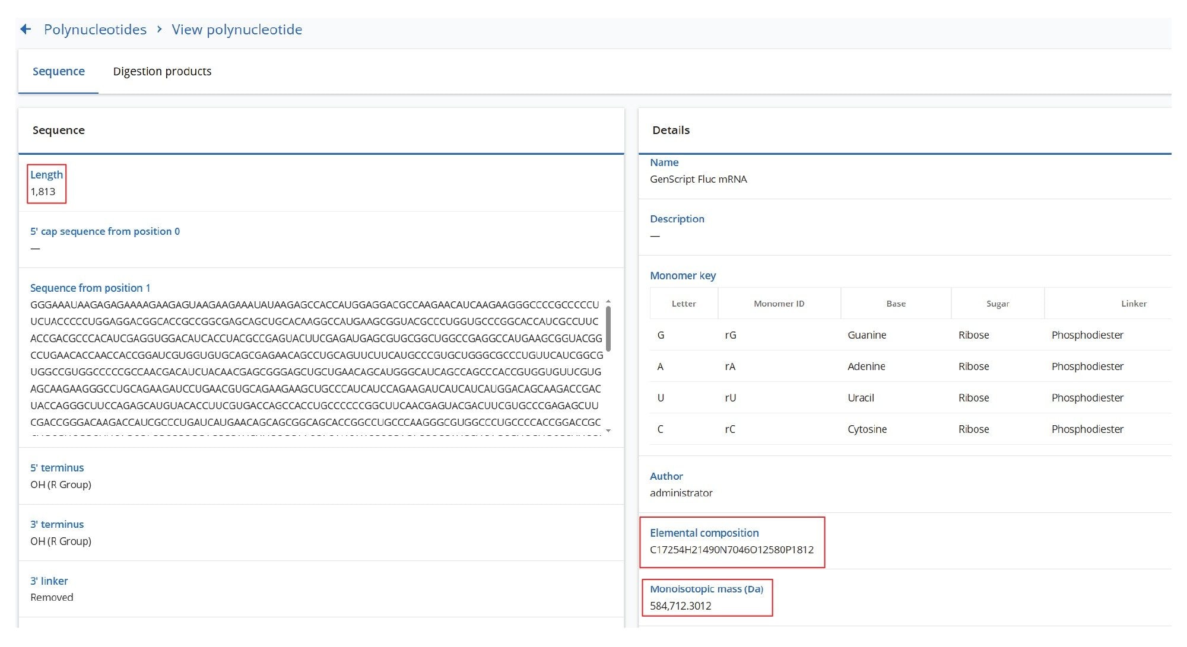This screenshot has width=1187, height=647.
Task: Click the Sugar column header
Action: (x=997, y=304)
